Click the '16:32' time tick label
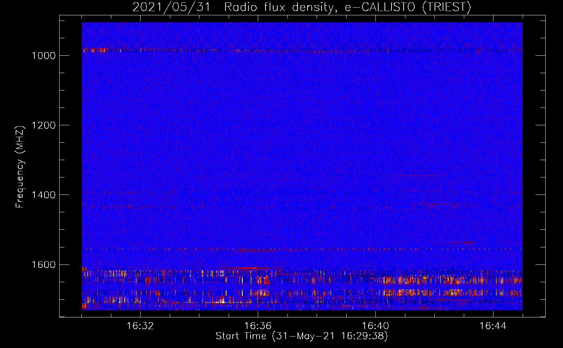The height and width of the screenshot is (348, 563). tap(140, 326)
